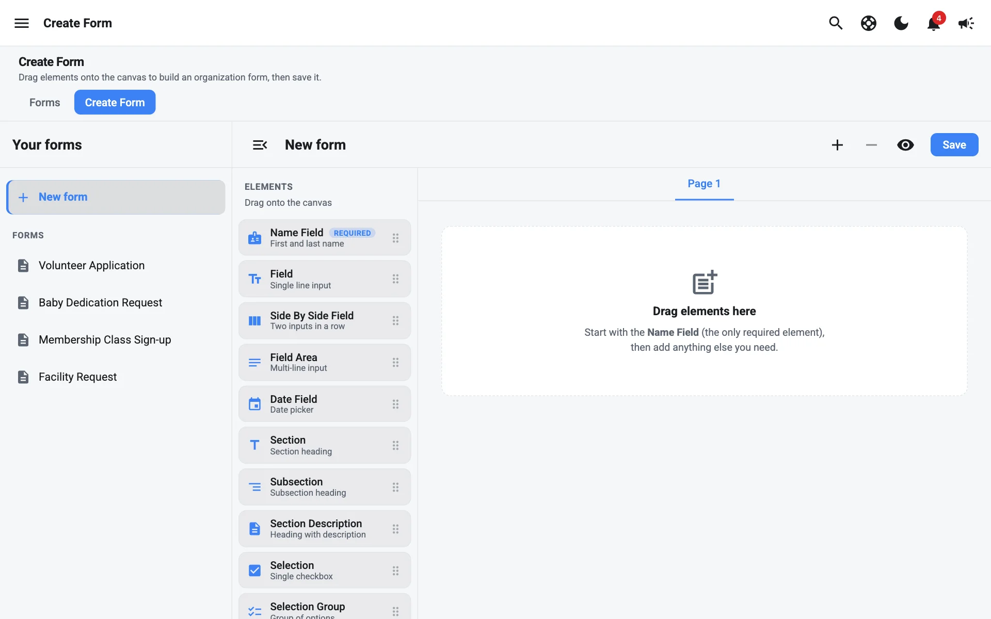Open Membership Class Sign-up form
The width and height of the screenshot is (991, 619).
click(116, 340)
